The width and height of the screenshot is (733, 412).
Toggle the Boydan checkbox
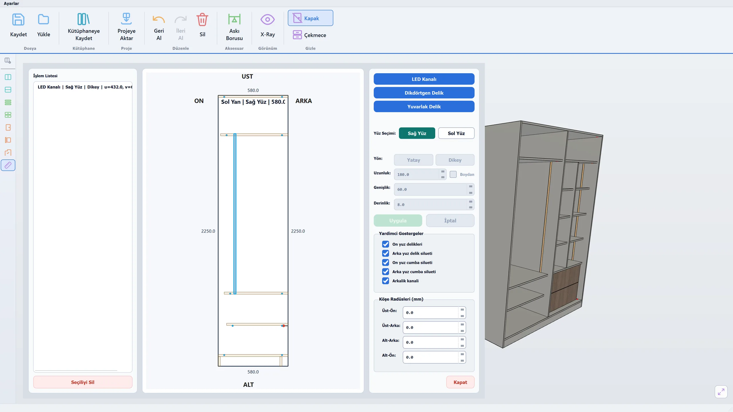point(453,174)
